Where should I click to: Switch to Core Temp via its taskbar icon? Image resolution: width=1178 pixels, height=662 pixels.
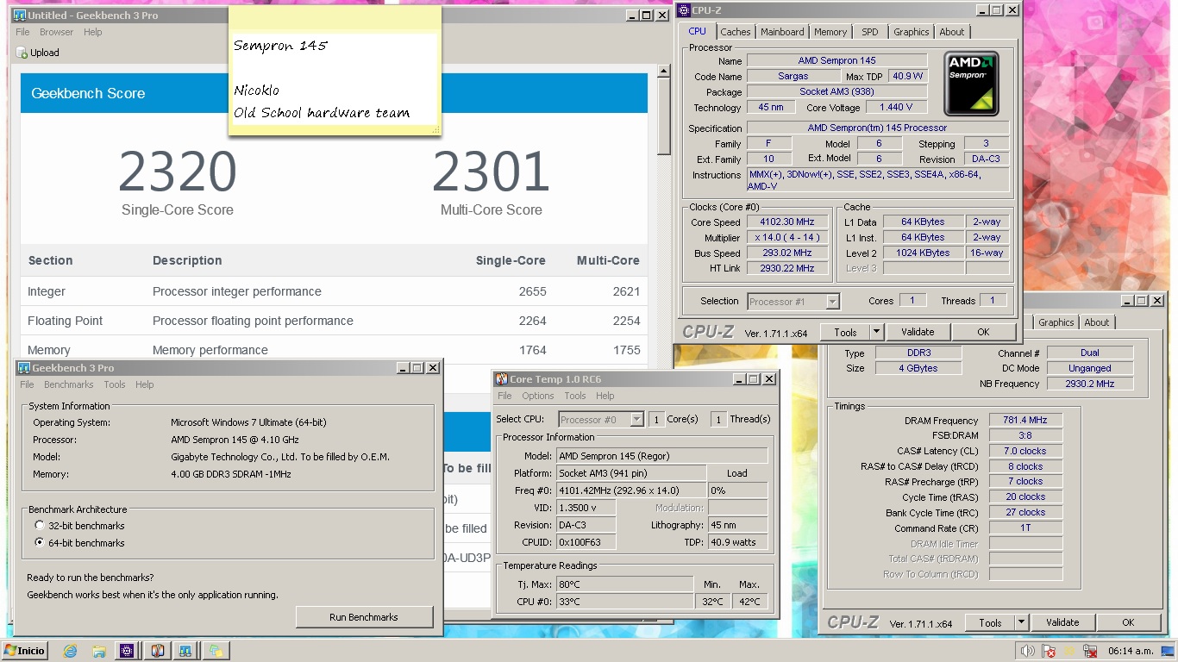(157, 651)
